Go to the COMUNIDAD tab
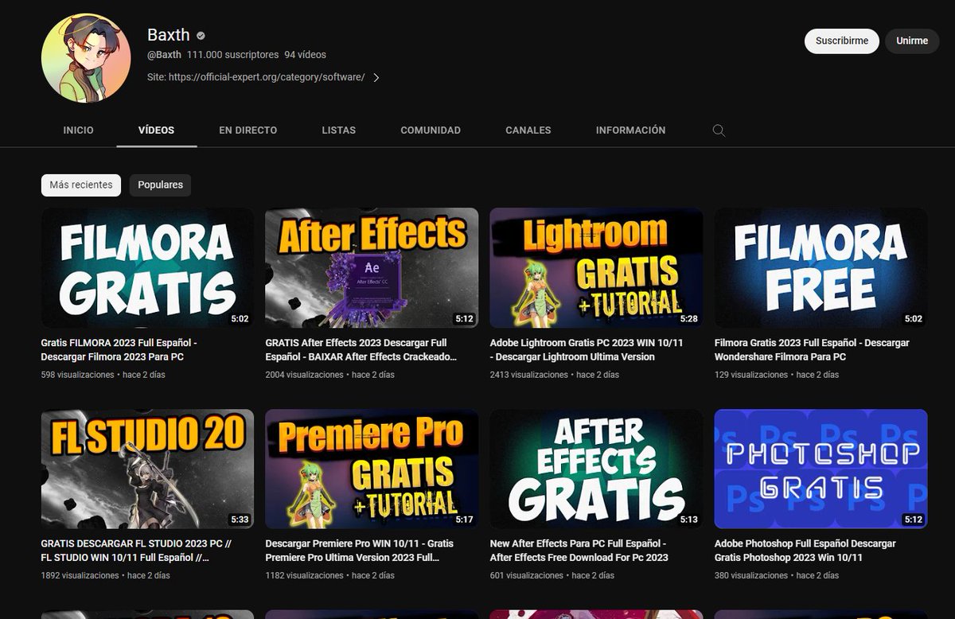 431,130
